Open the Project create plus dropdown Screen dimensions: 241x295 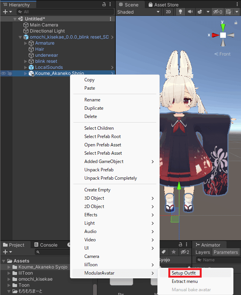click(7, 252)
